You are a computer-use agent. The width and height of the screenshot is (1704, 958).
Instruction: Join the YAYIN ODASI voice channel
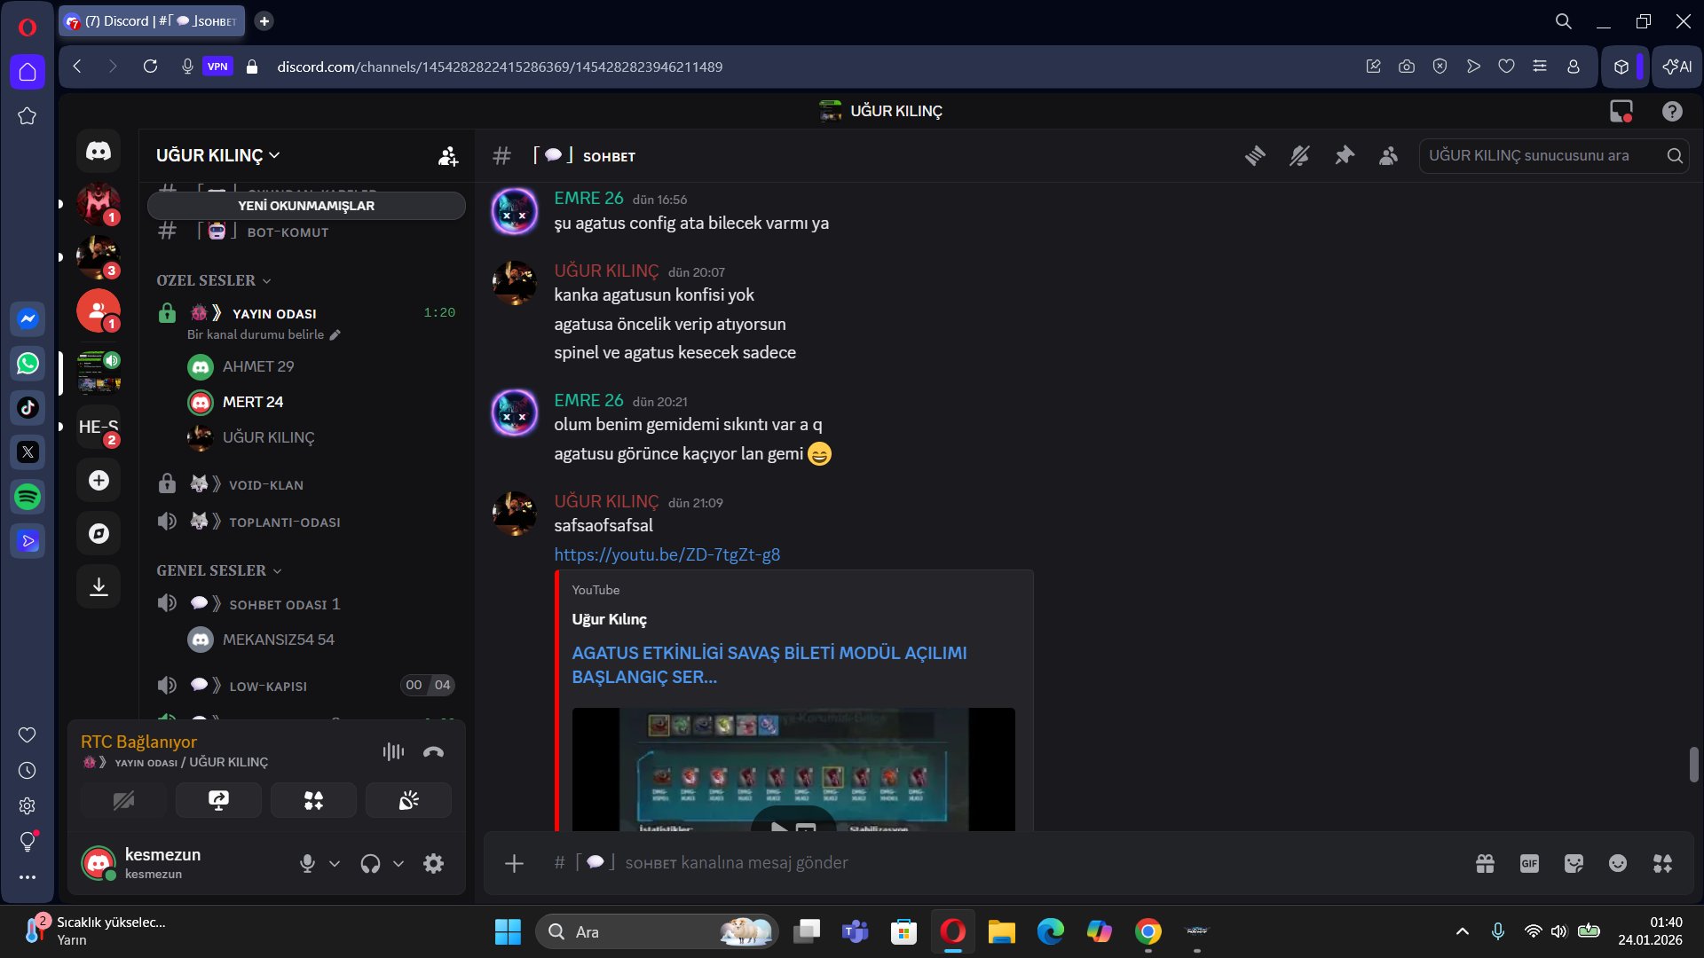click(x=306, y=313)
